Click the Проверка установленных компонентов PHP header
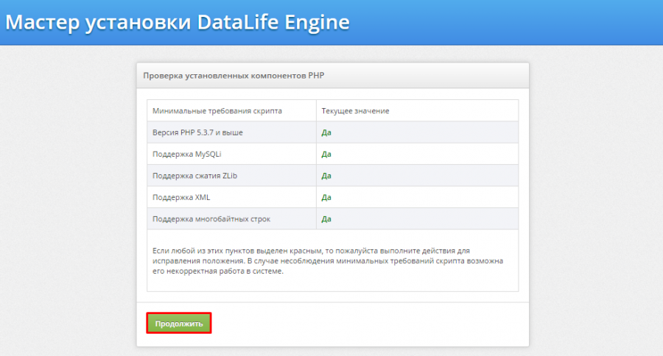Image resolution: width=663 pixels, height=356 pixels. (234, 76)
